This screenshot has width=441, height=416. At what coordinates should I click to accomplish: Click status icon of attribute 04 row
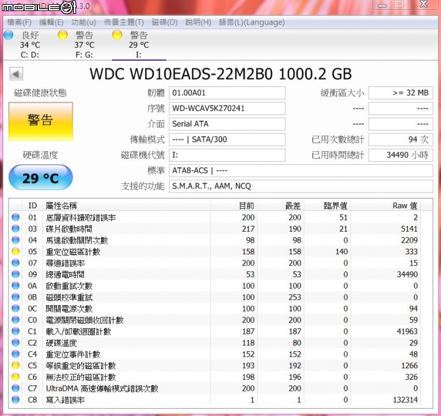pos(16,240)
